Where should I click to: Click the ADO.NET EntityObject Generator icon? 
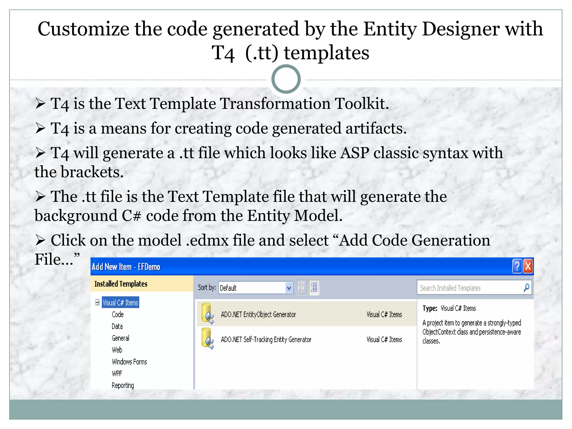click(x=207, y=313)
